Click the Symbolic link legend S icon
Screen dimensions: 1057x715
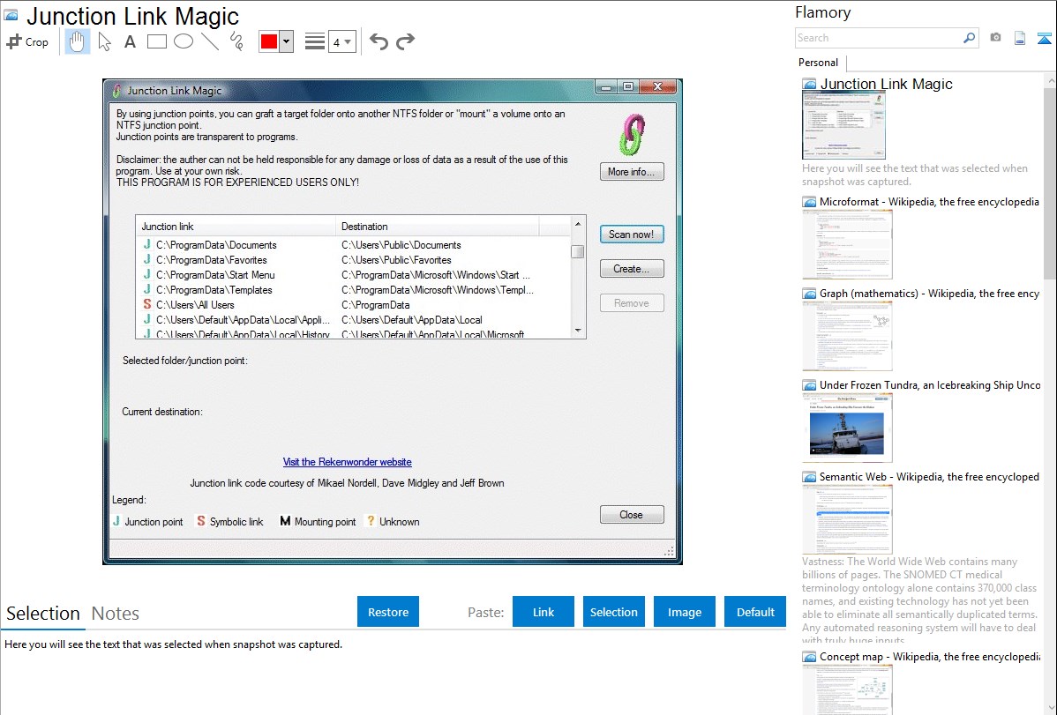coord(201,521)
